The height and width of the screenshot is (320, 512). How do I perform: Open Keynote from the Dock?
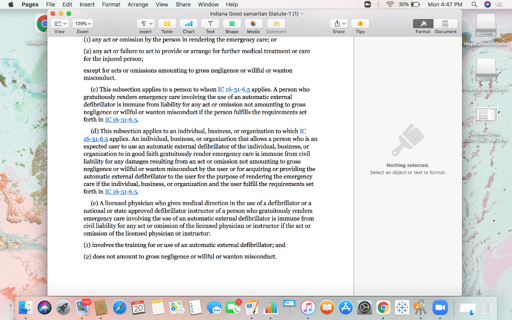[289, 307]
